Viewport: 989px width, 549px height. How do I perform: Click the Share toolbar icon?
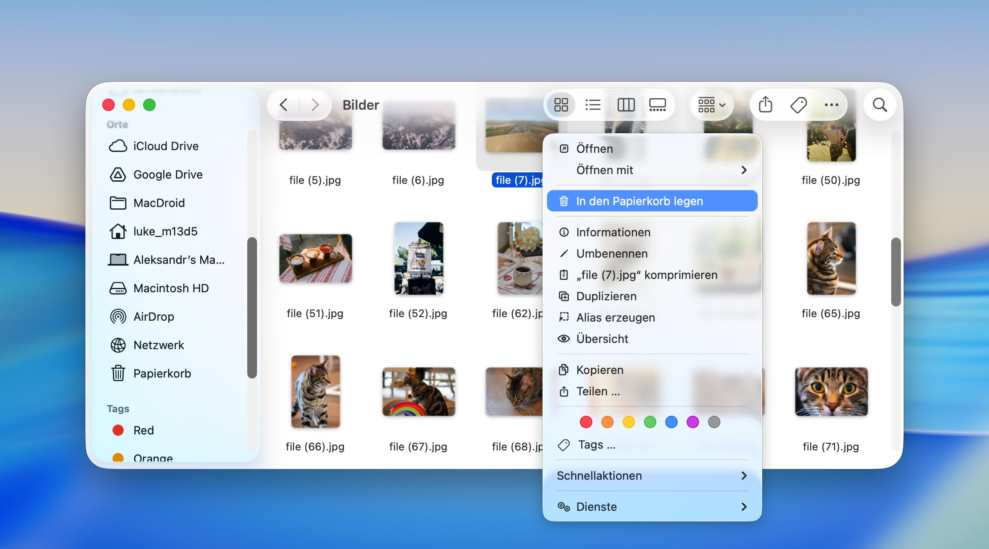point(765,105)
